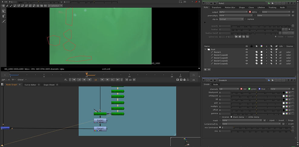Toggle blue channel in Grade24
The image size is (299, 147).
pyautogui.click(x=260, y=89)
